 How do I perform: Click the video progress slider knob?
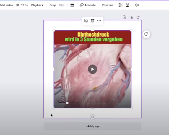pyautogui.click(x=67, y=103)
